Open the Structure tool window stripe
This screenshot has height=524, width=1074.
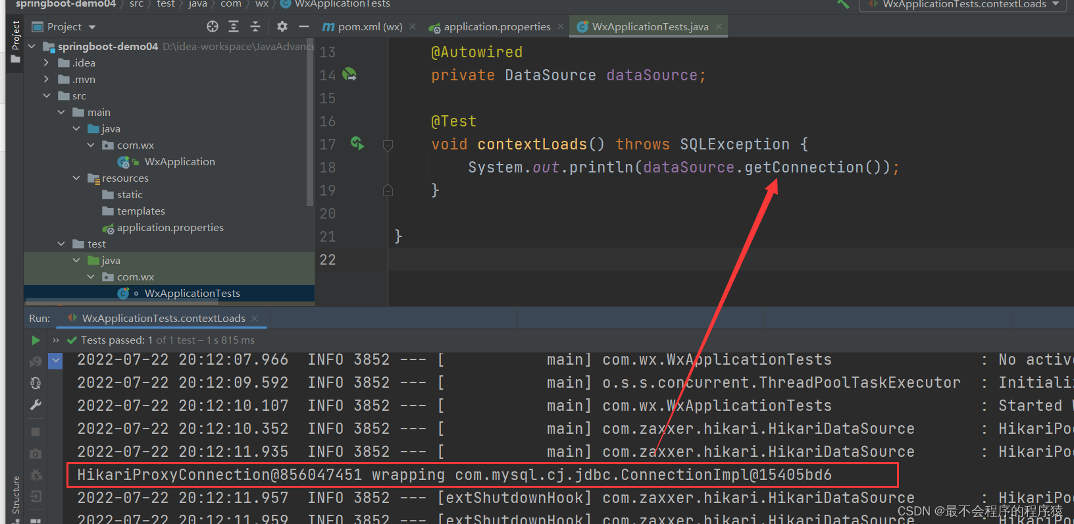tap(16, 494)
